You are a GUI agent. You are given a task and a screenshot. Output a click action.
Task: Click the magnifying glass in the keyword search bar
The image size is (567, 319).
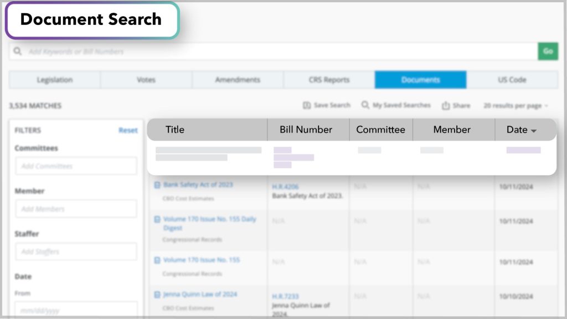click(x=17, y=51)
